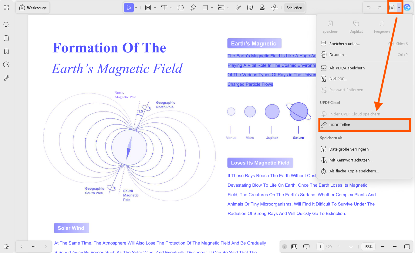This screenshot has width=415, height=253.
Task: Start slideshow presentation mode
Action: (306, 247)
